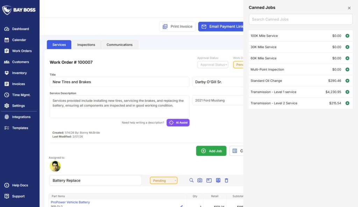This screenshot has height=207, width=358.
Task: Open Inventory from the sidebar
Action: [19, 73]
